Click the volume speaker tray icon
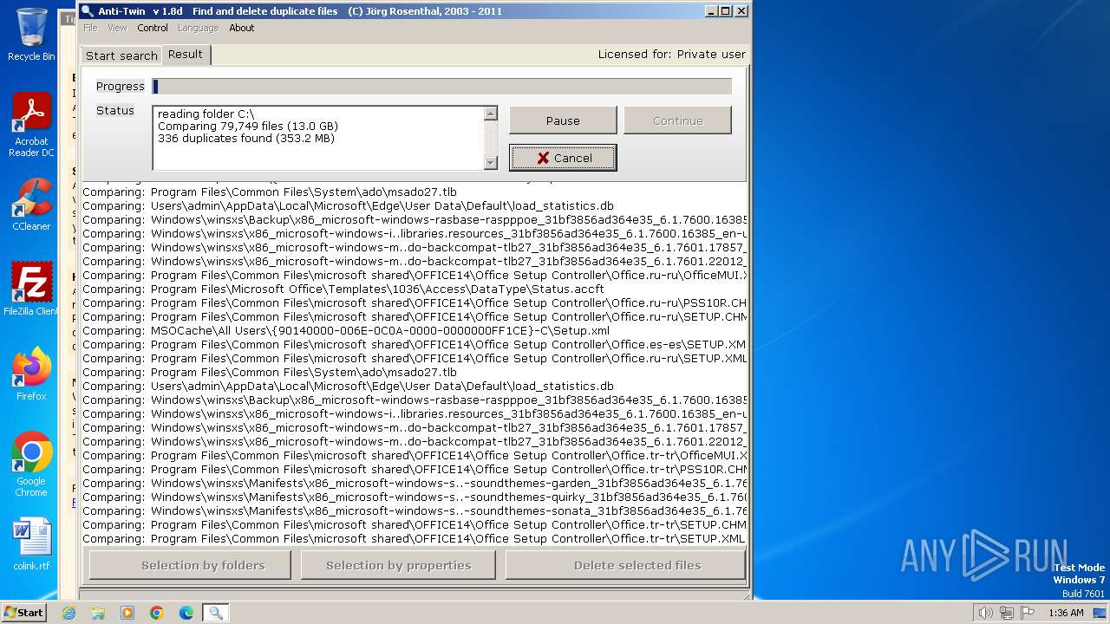 (x=985, y=613)
